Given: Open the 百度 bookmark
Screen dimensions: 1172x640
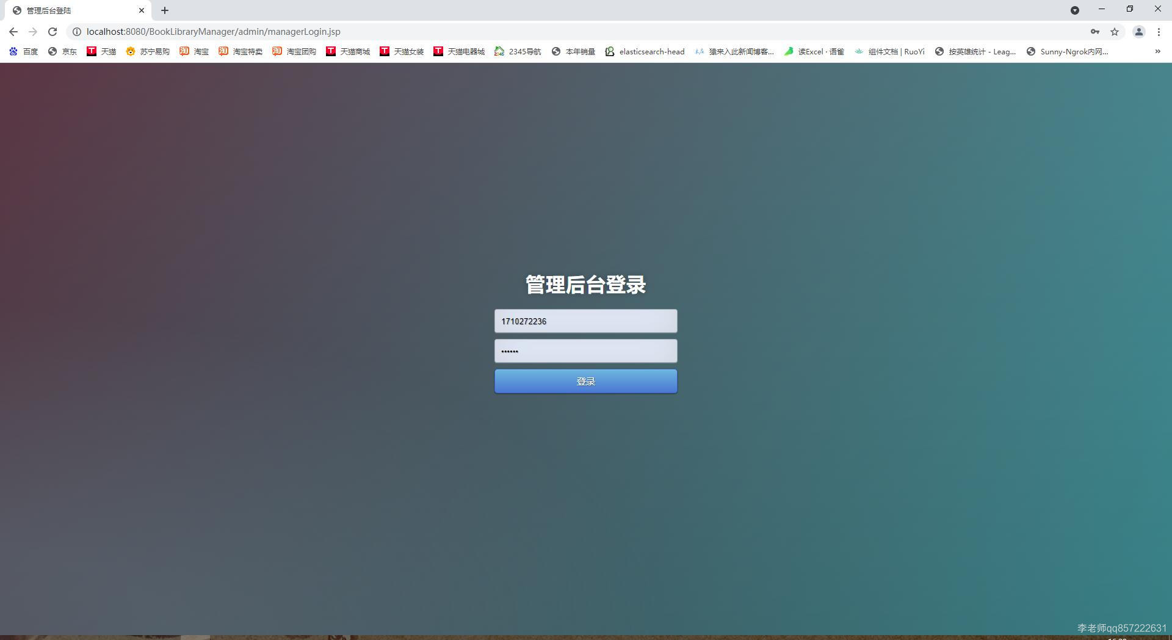Looking at the screenshot, I should (24, 51).
